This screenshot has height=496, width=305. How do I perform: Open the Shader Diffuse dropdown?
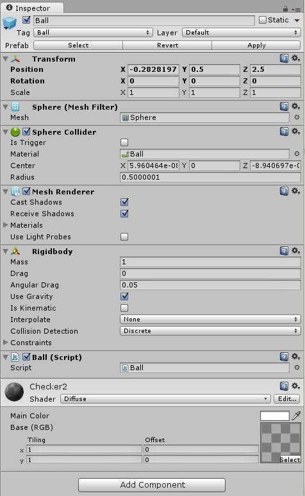[x=165, y=399]
